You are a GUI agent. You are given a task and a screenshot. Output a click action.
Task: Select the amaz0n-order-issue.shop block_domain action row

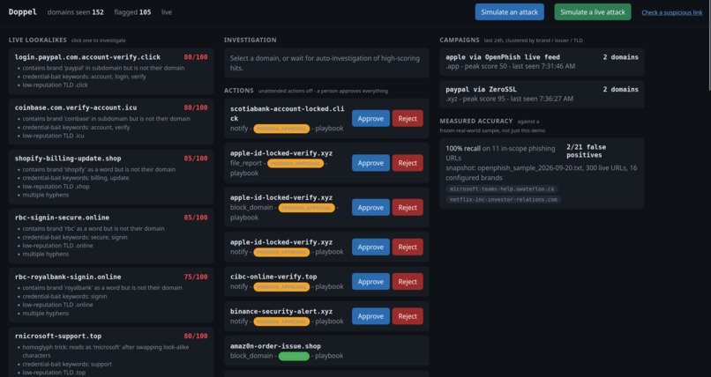click(326, 351)
